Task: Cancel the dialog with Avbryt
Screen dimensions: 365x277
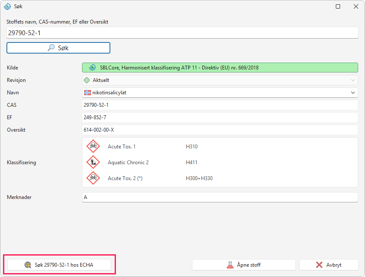Action: [328, 265]
